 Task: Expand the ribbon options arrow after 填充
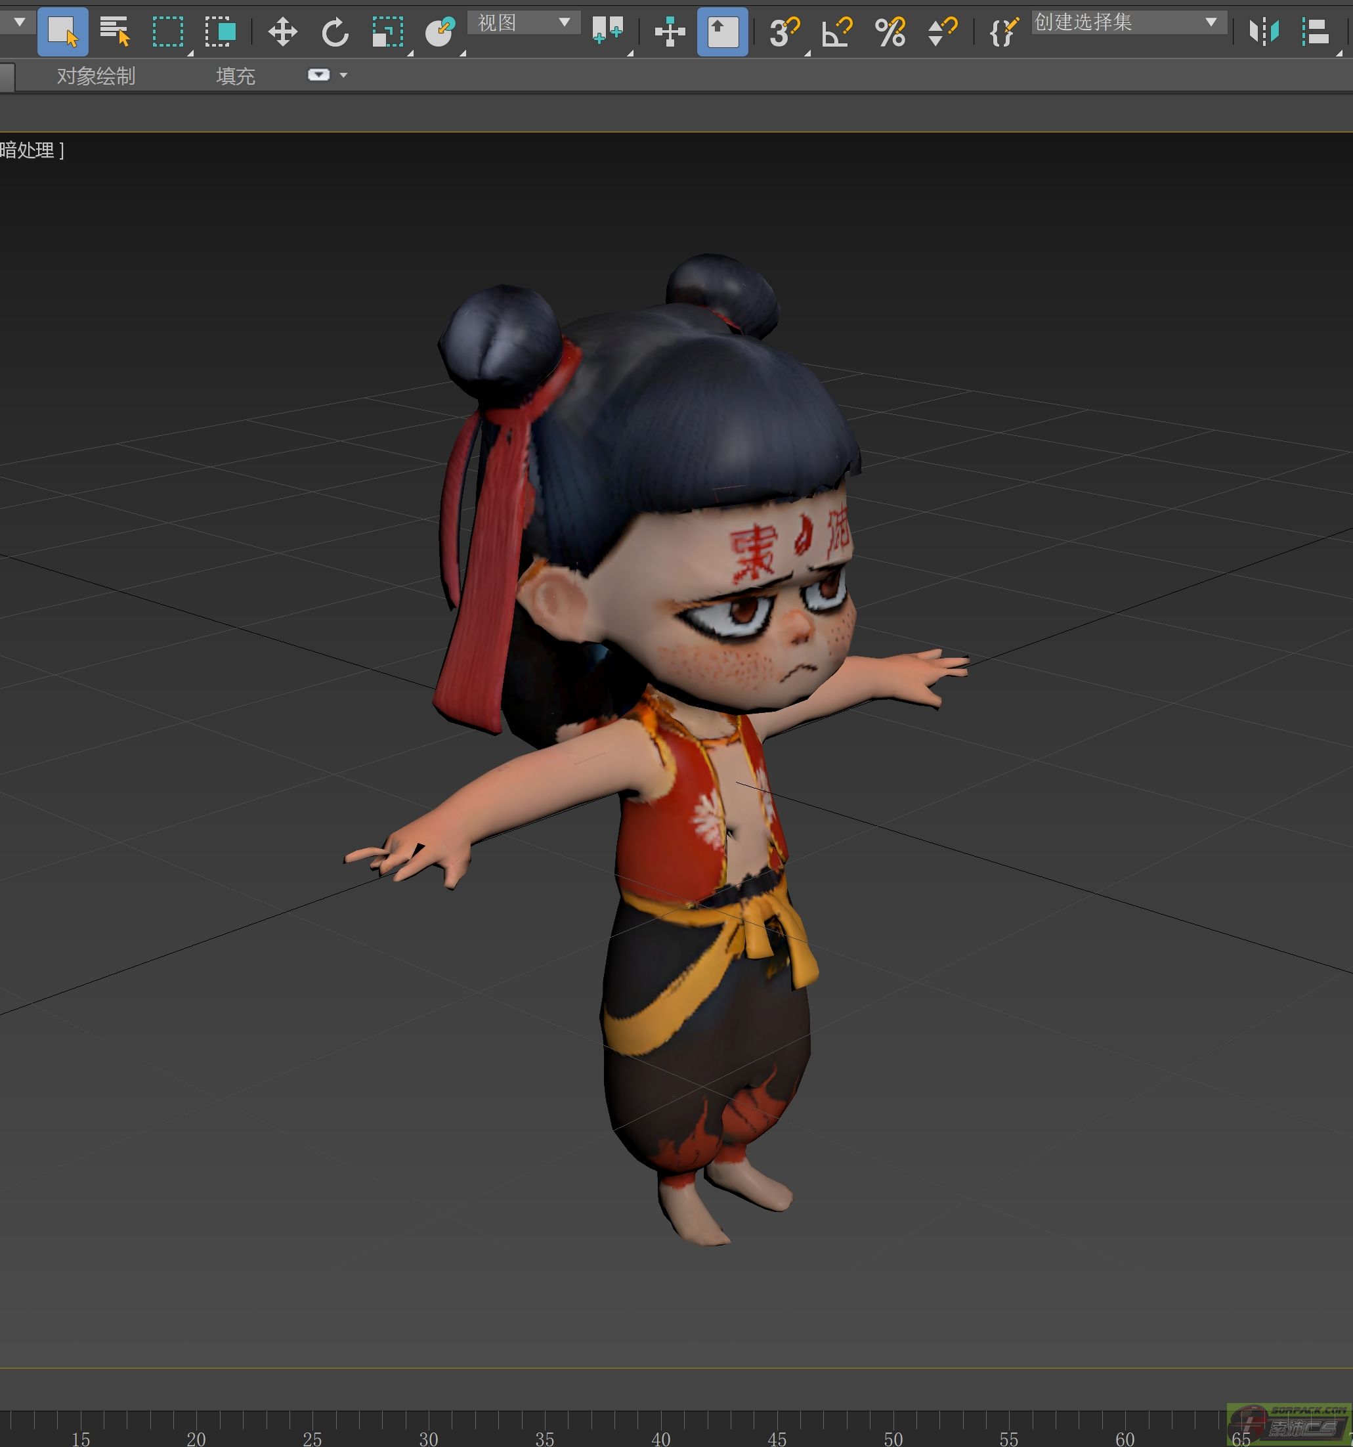click(343, 75)
